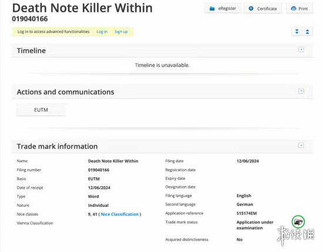Click the Certificate button

[263, 8]
